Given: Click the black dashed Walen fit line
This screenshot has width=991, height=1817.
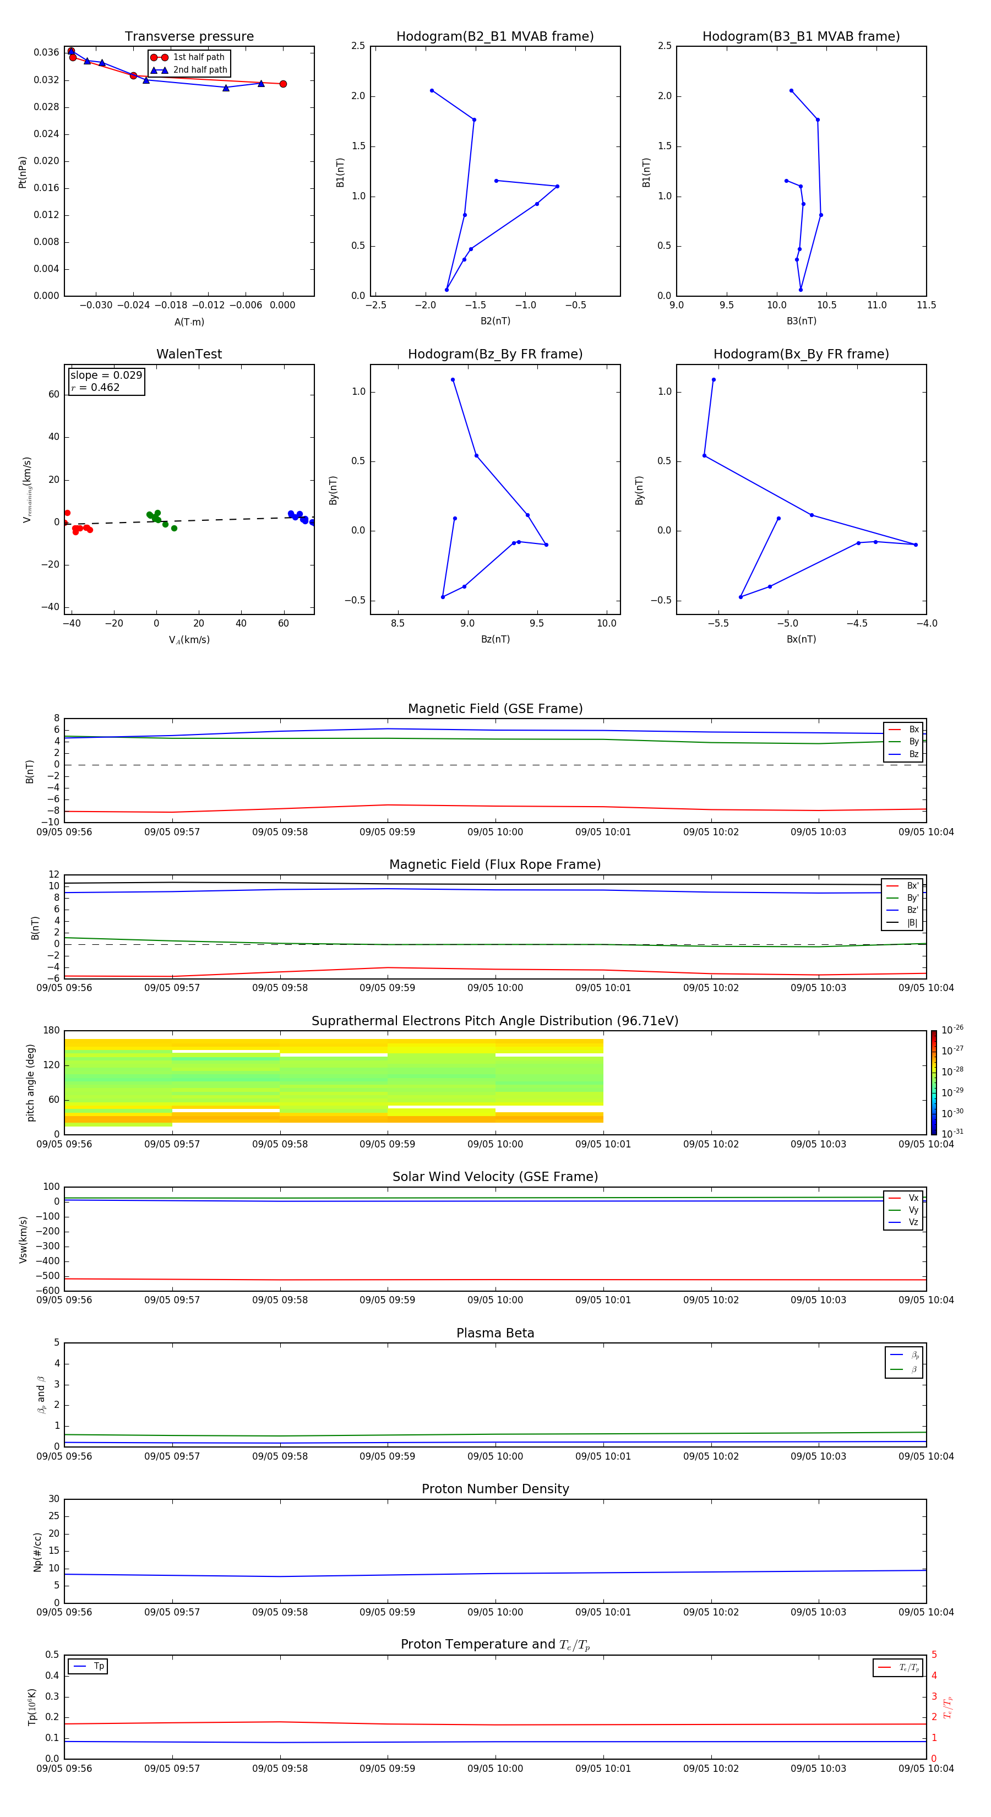Looking at the screenshot, I should tap(189, 520).
